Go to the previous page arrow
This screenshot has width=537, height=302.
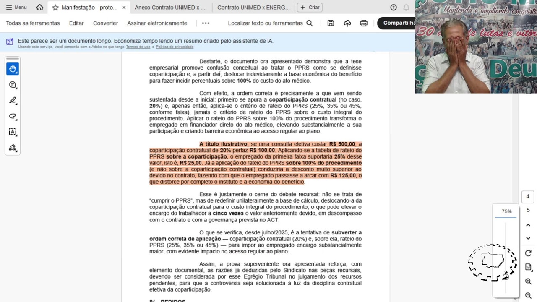point(528,225)
